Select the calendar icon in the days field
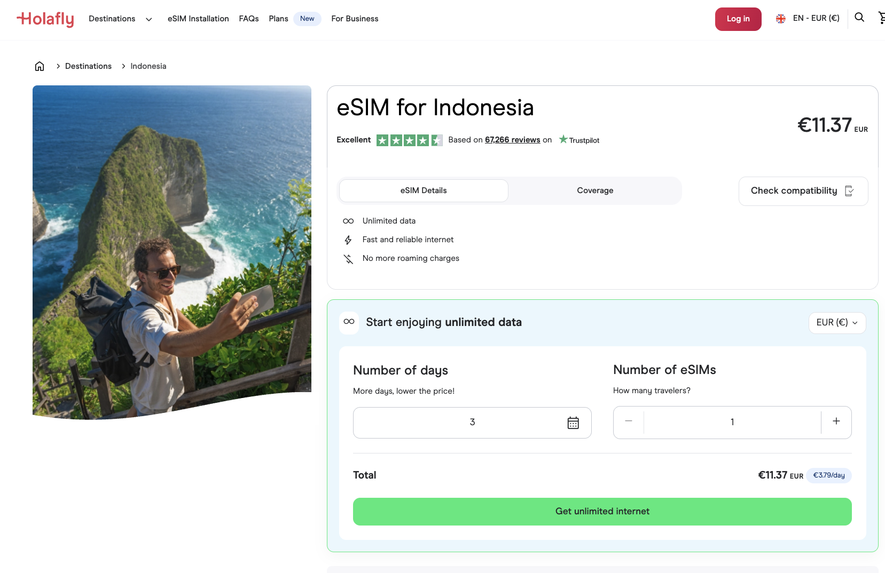Image resolution: width=885 pixels, height=573 pixels. tap(573, 423)
